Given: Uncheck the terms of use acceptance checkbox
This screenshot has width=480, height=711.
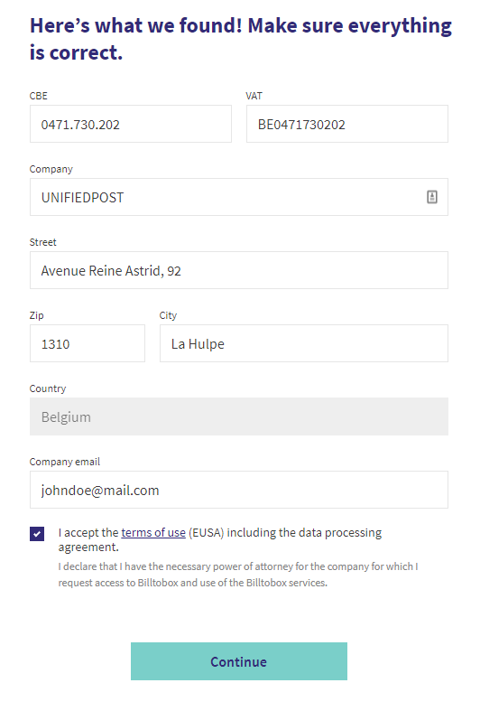Looking at the screenshot, I should pos(37,534).
